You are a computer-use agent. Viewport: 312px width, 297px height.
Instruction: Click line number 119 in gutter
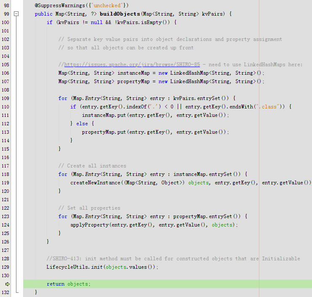tap(5, 183)
